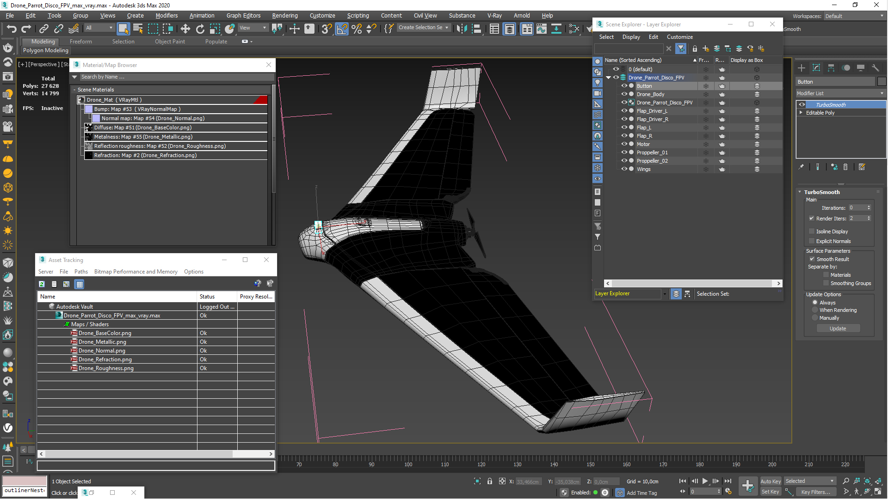Collapse the TurboSmooth rollout
Screen dimensions: 888x499
[800, 192]
